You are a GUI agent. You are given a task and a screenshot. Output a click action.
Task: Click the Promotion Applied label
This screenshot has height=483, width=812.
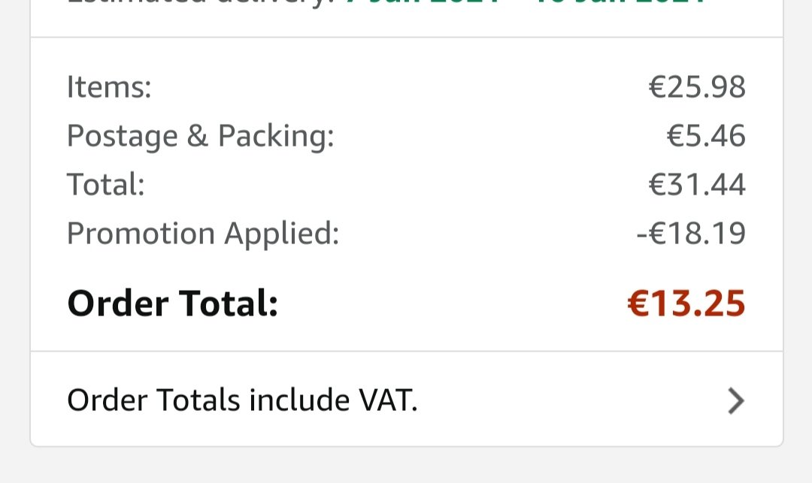point(203,234)
